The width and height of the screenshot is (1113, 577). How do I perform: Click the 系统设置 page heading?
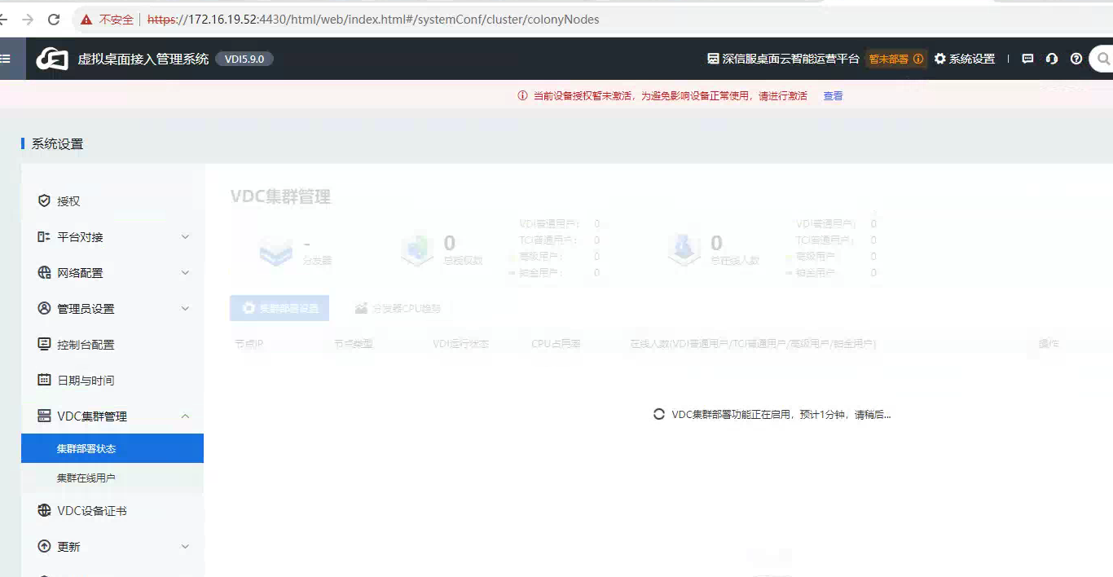[57, 144]
